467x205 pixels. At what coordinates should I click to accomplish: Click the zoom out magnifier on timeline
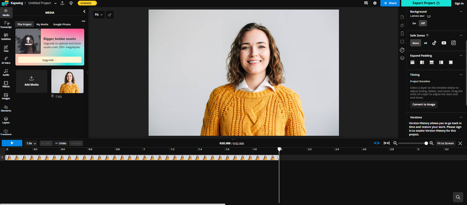tap(395, 143)
